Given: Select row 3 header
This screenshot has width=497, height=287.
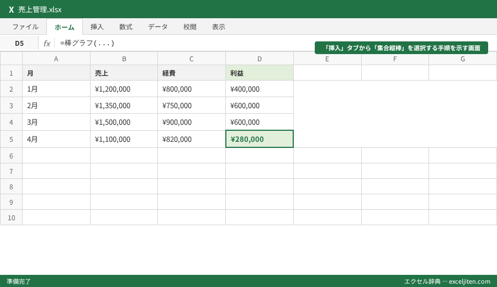Looking at the screenshot, I should (11, 105).
